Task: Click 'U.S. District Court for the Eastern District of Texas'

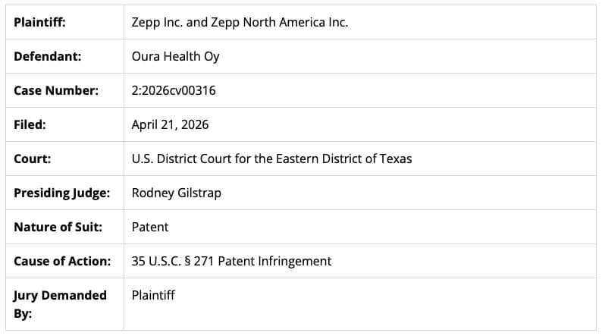Action: (271, 159)
